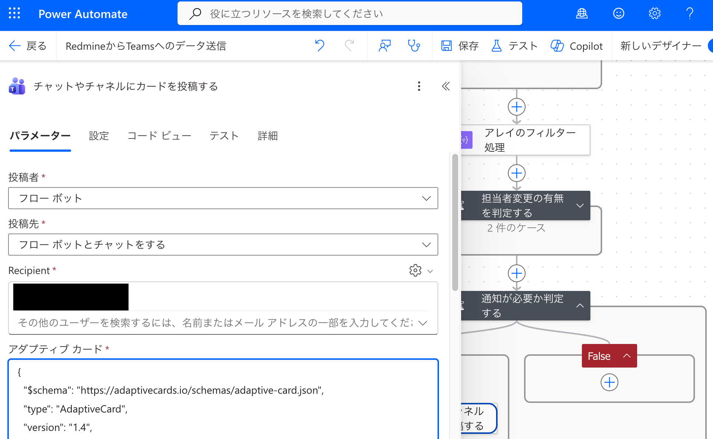
Task: Save the flow with 保存
Action: (x=460, y=46)
